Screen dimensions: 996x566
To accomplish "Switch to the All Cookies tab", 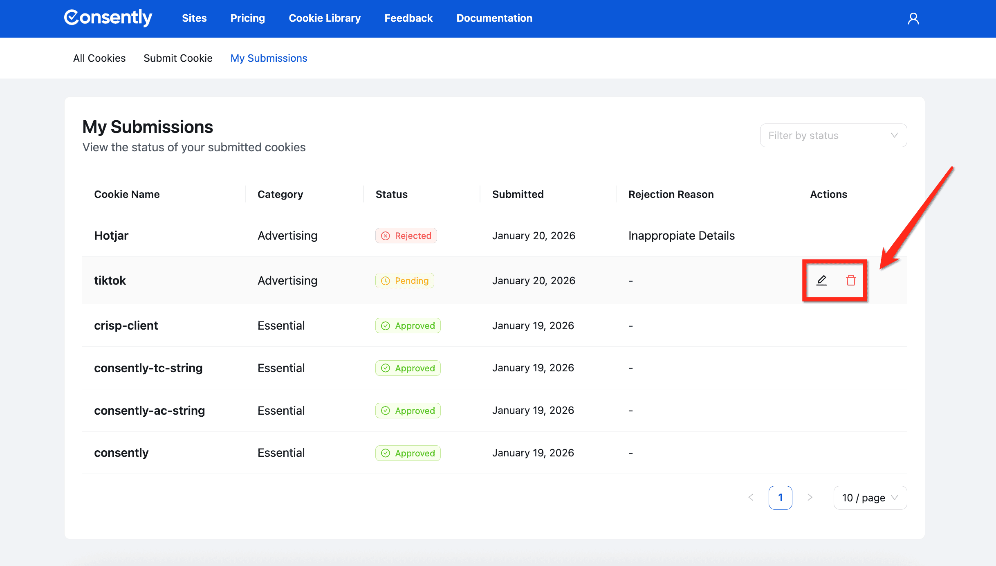I will point(99,58).
